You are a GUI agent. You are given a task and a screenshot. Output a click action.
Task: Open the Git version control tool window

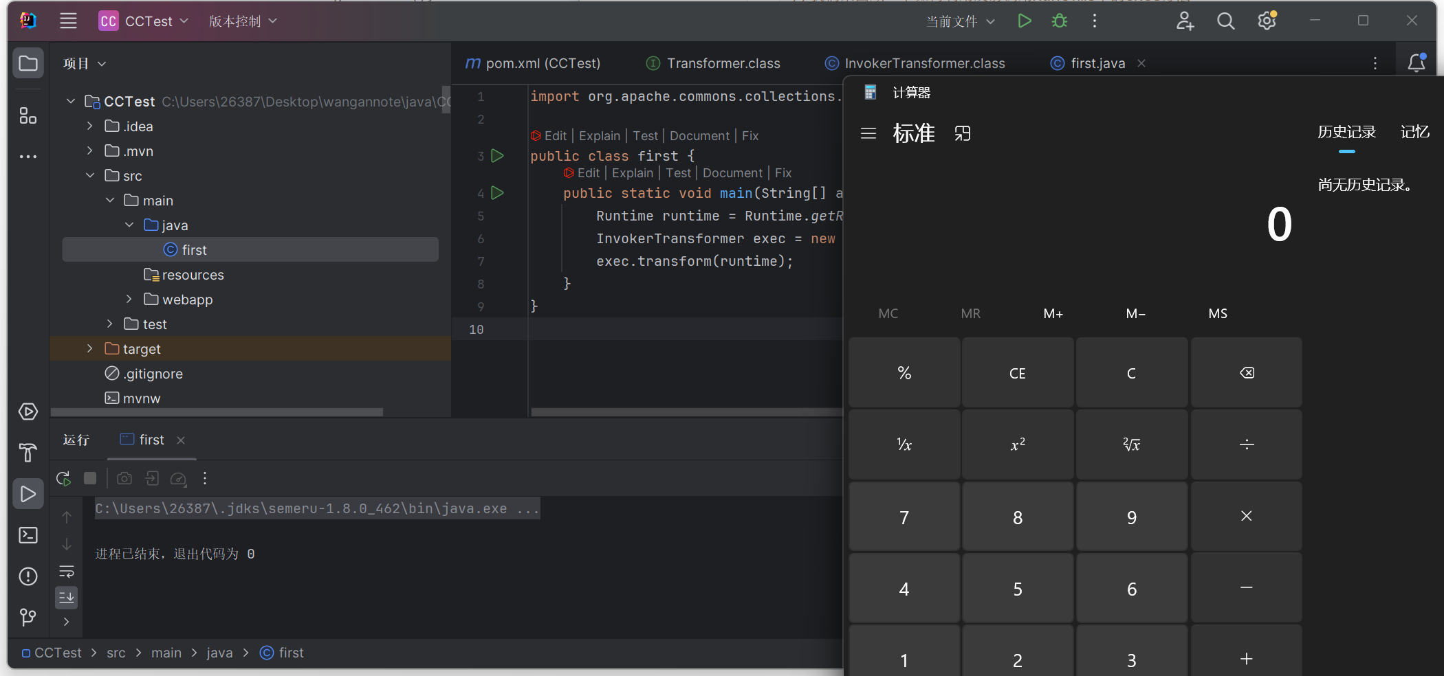[28, 618]
